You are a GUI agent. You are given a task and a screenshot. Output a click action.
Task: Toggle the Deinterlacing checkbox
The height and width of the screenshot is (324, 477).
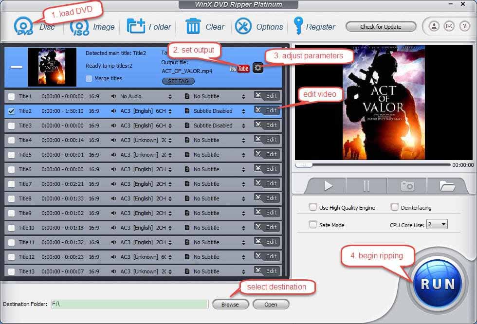pyautogui.click(x=395, y=208)
